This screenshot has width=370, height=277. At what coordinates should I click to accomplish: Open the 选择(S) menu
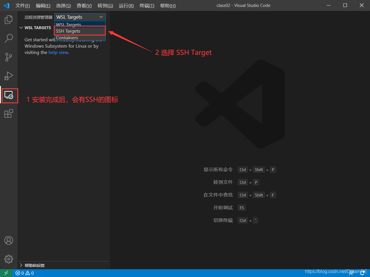click(x=63, y=5)
